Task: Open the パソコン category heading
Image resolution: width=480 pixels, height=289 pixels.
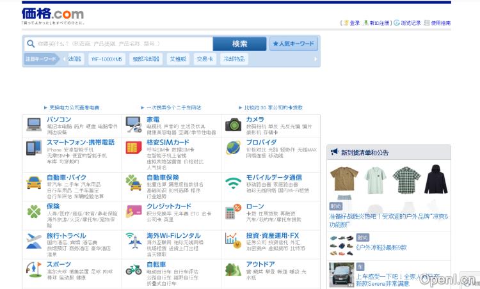Action: [x=59, y=120]
